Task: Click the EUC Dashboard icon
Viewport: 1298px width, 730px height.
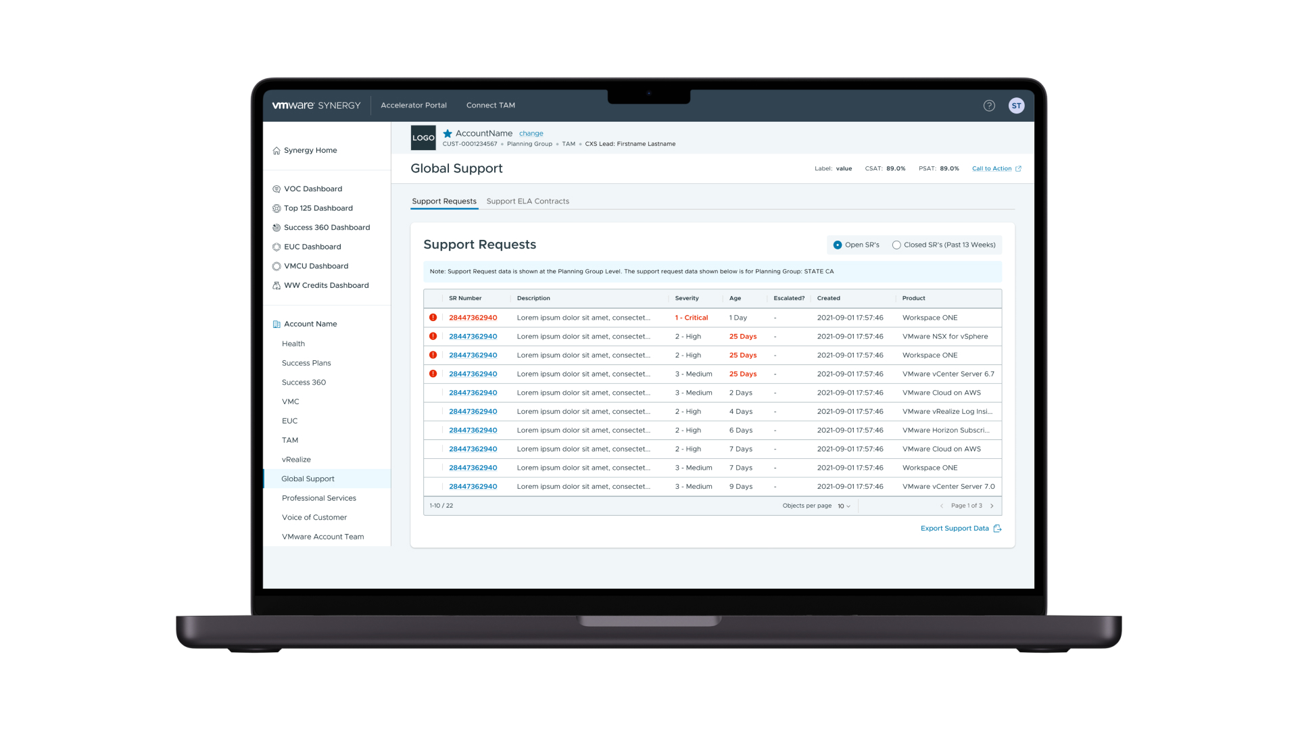Action: click(277, 247)
